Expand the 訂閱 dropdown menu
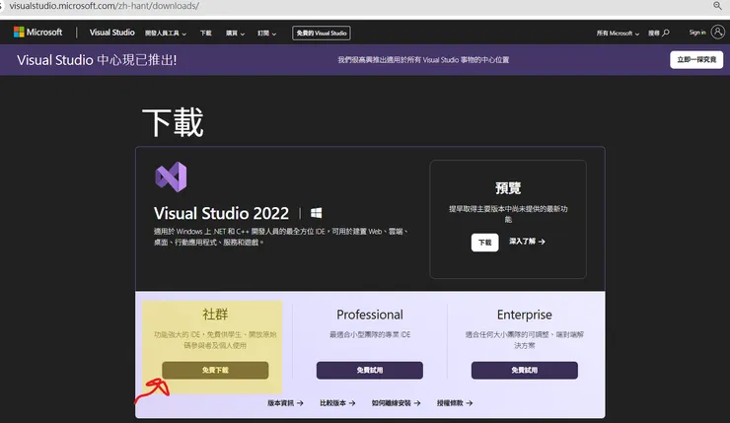Screen dimensions: 730x423 [x=266, y=34]
